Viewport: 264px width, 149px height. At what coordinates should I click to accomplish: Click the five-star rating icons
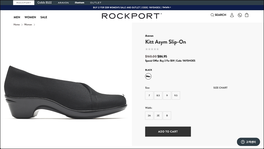152,49
